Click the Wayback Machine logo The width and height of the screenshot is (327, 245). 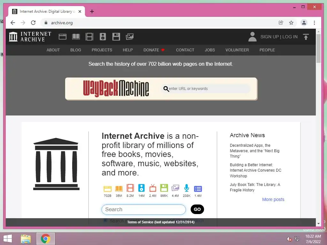coord(116,89)
